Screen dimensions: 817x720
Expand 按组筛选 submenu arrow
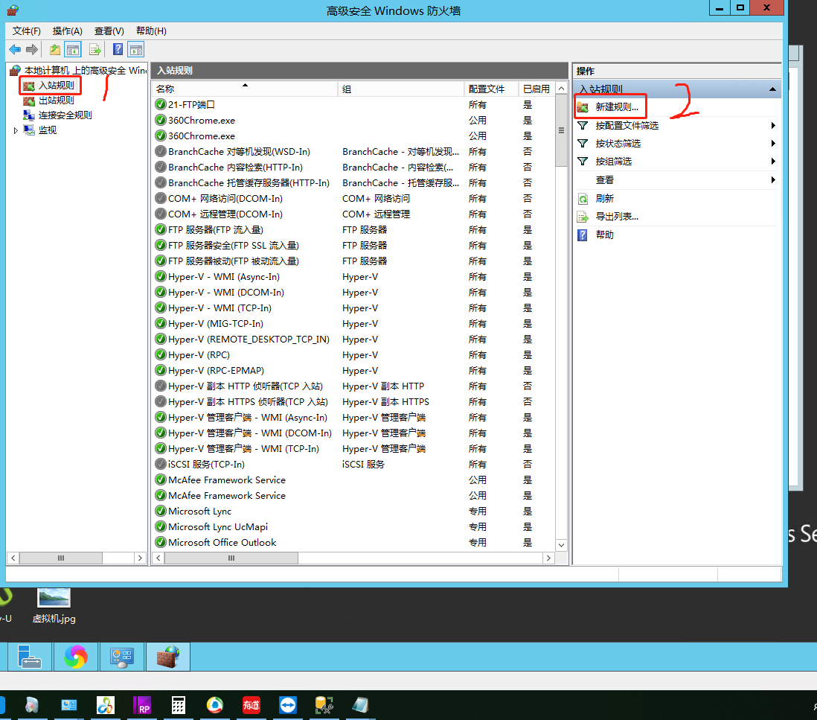coord(773,161)
